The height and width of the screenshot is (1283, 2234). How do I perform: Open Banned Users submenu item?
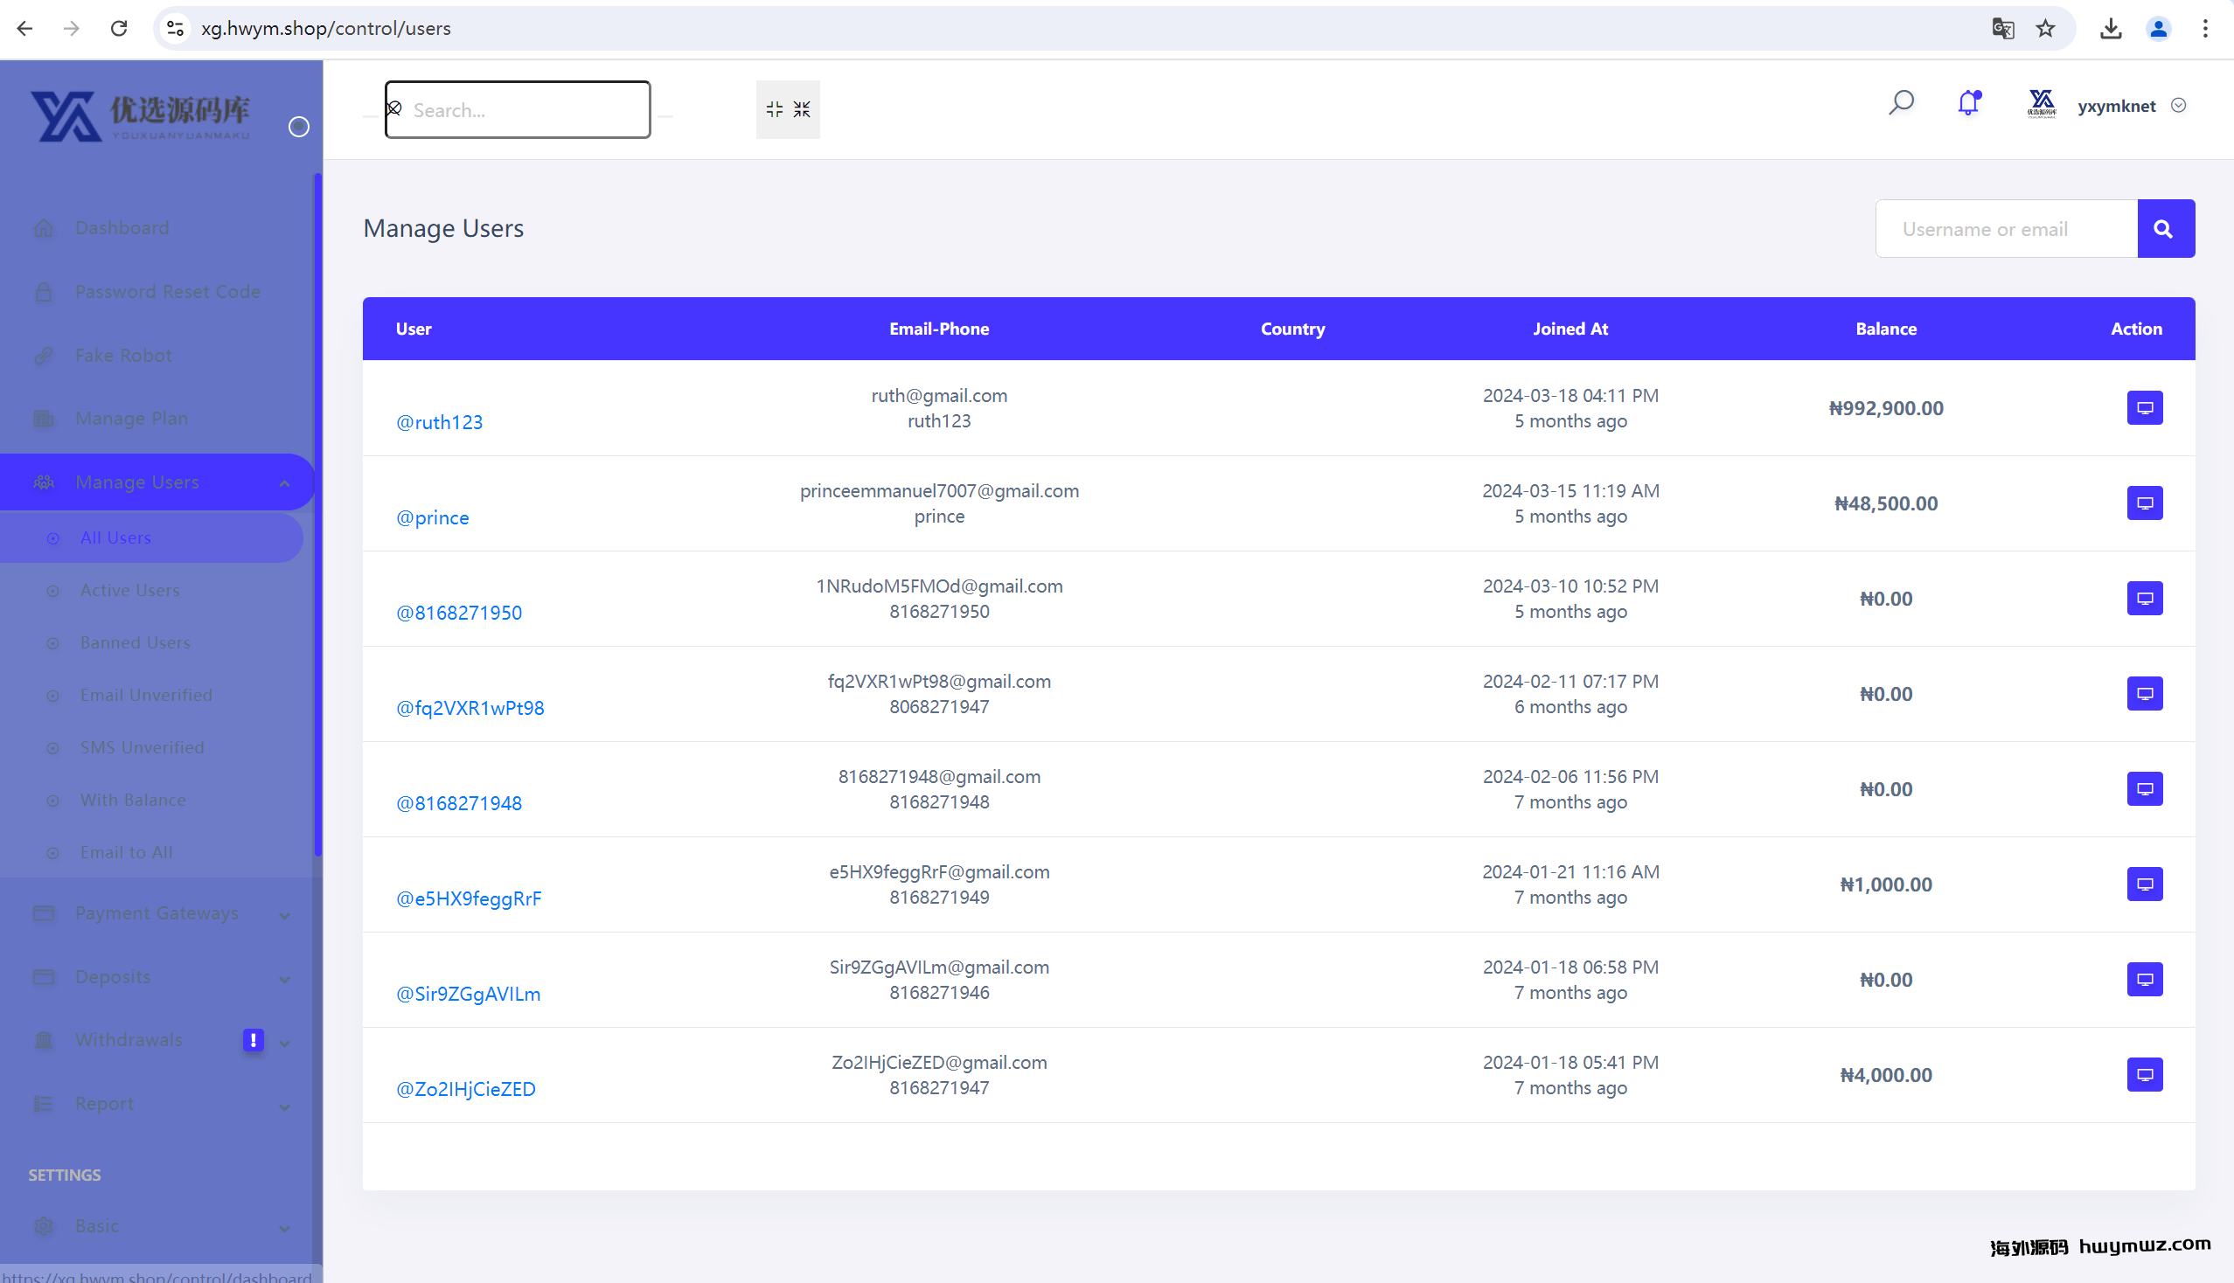coord(135,642)
